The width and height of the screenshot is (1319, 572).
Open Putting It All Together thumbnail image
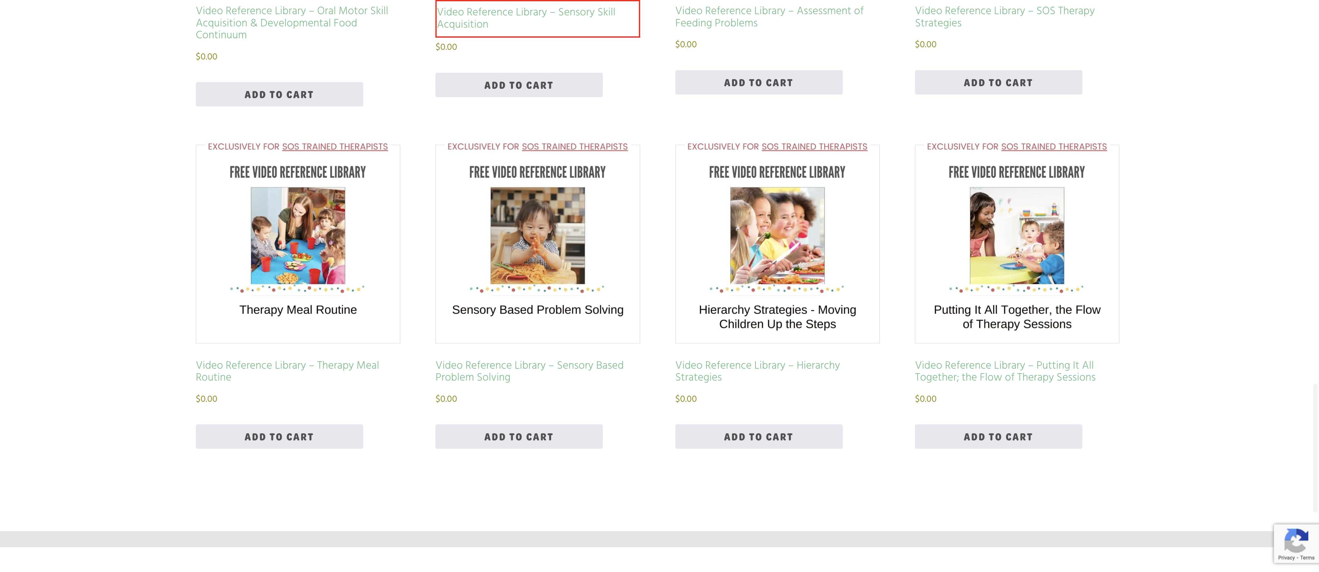point(1016,244)
